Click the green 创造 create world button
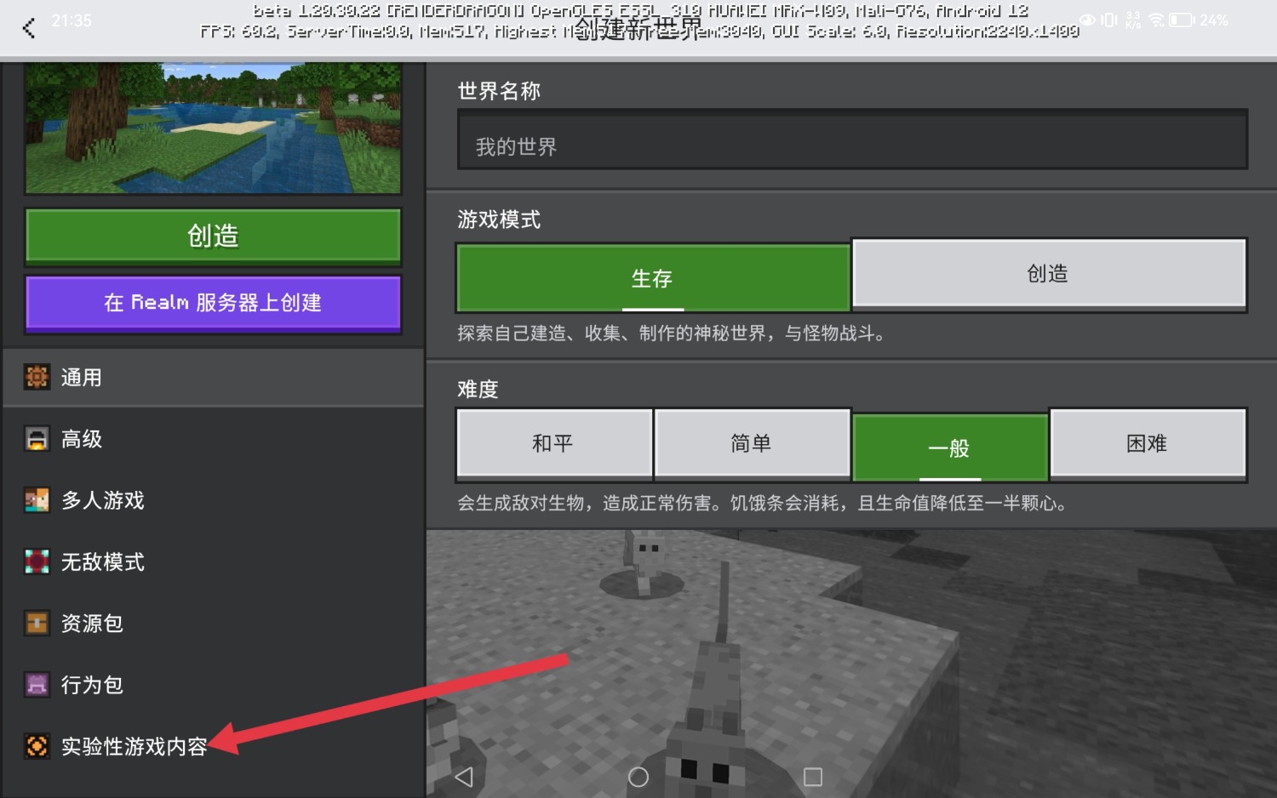The height and width of the screenshot is (798, 1277). 213,236
